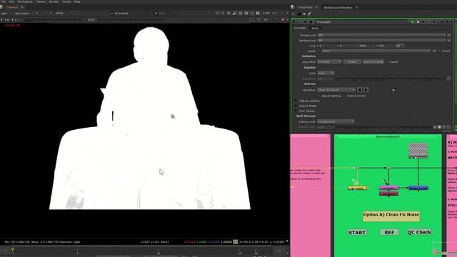Select the CheckerBoard node in node graph
Viewport: 457px width, 257px height.
[418, 151]
